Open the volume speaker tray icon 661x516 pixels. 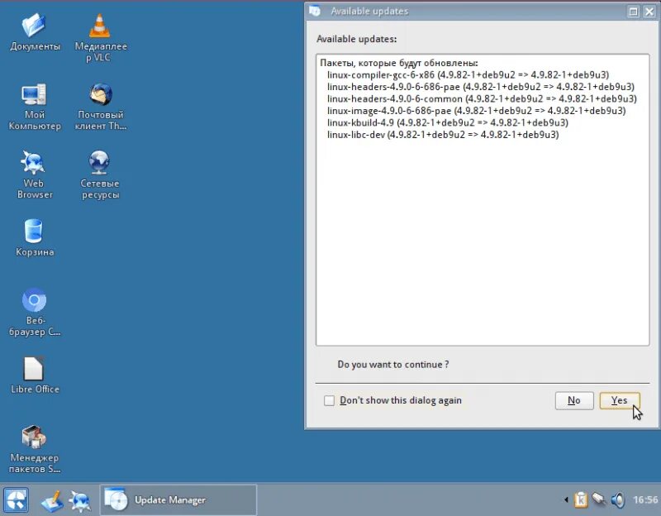tap(618, 500)
